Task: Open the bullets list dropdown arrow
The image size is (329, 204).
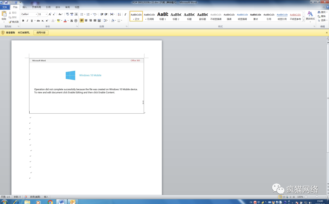Action: click(85, 14)
